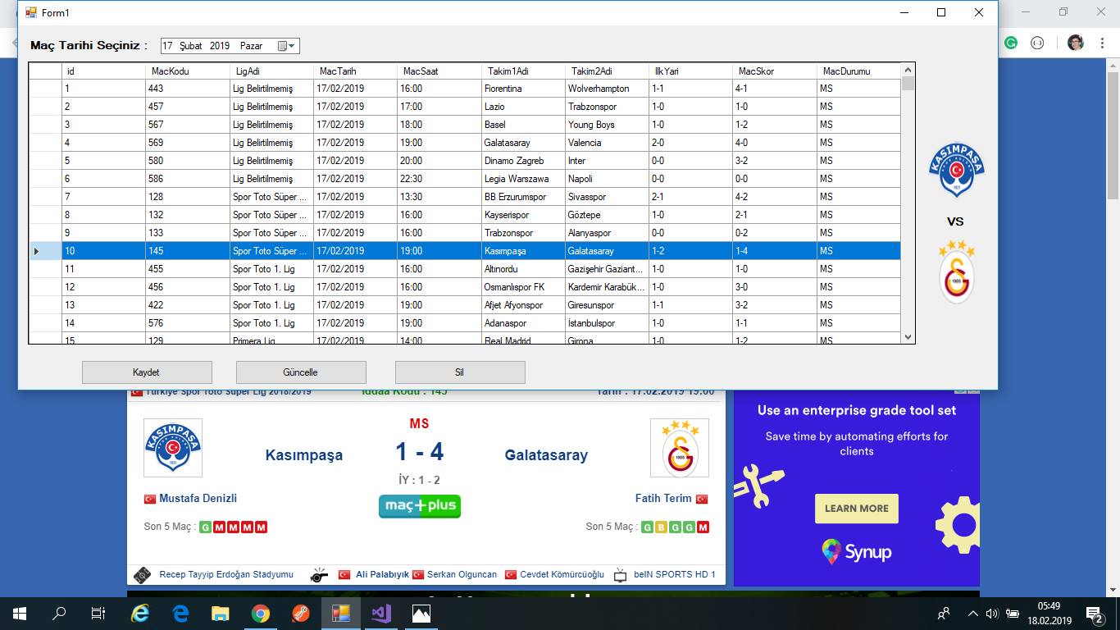Viewport: 1120px width, 630px height.
Task: Click grid's vertical scrollbar thumb
Action: [908, 83]
